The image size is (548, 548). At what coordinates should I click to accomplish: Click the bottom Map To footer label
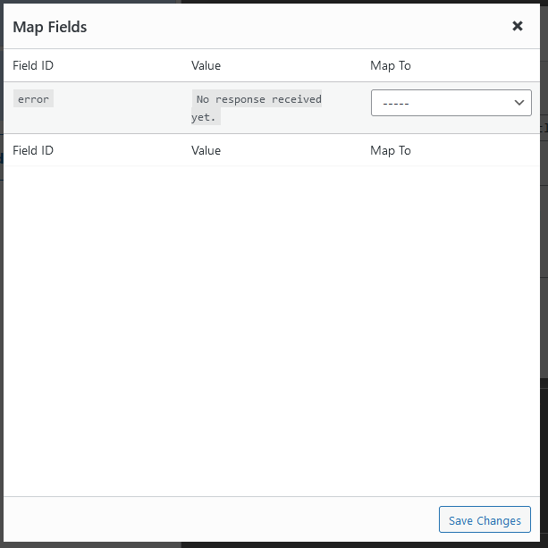point(391,150)
